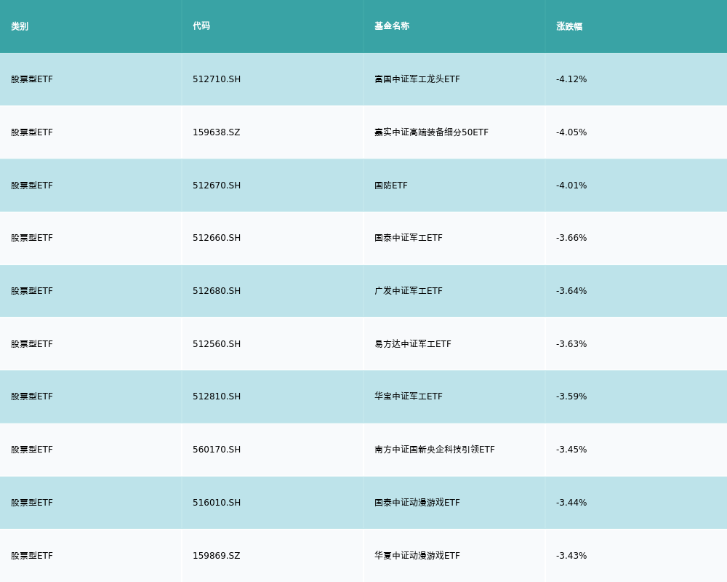Select fund code 512560.SH
The image size is (727, 582).
click(x=217, y=344)
